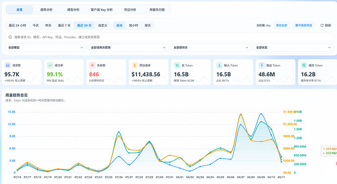
Task: Click the $11,438.56 estimated cost value
Action: (x=146, y=74)
